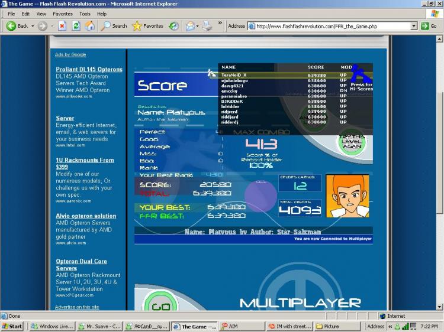Click the page vertical scrollbar down arrow
This screenshot has width=444, height=332.
(x=439, y=307)
